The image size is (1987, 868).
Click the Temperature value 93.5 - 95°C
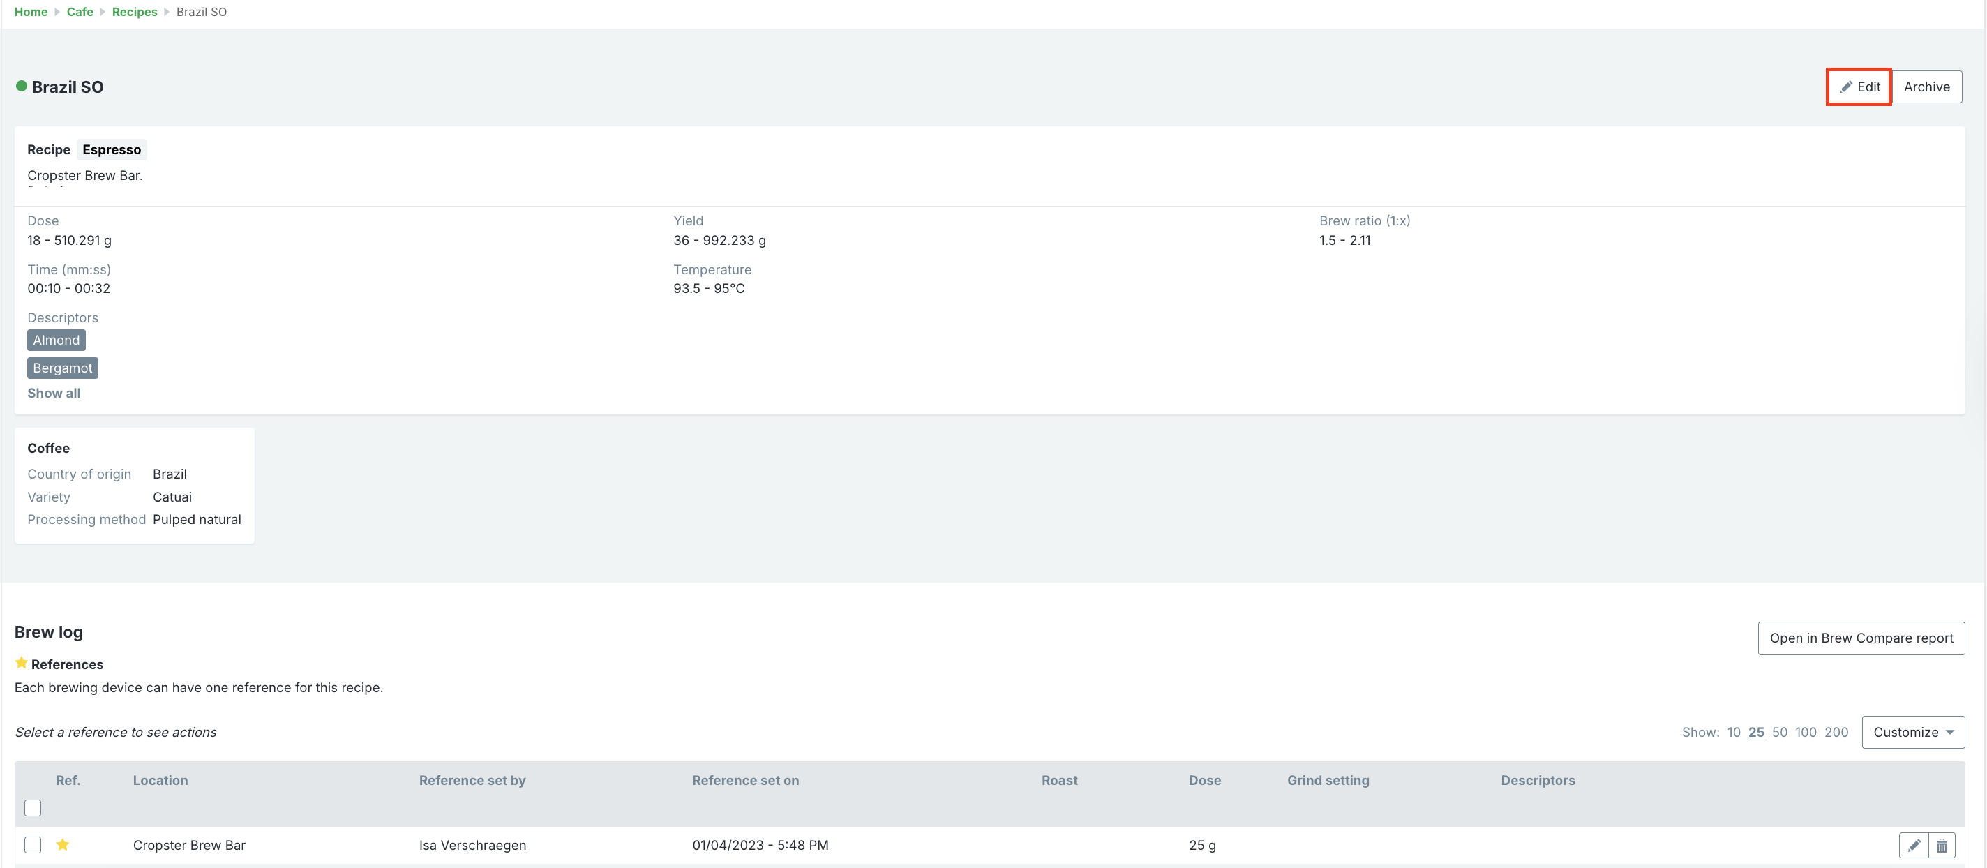pos(709,287)
